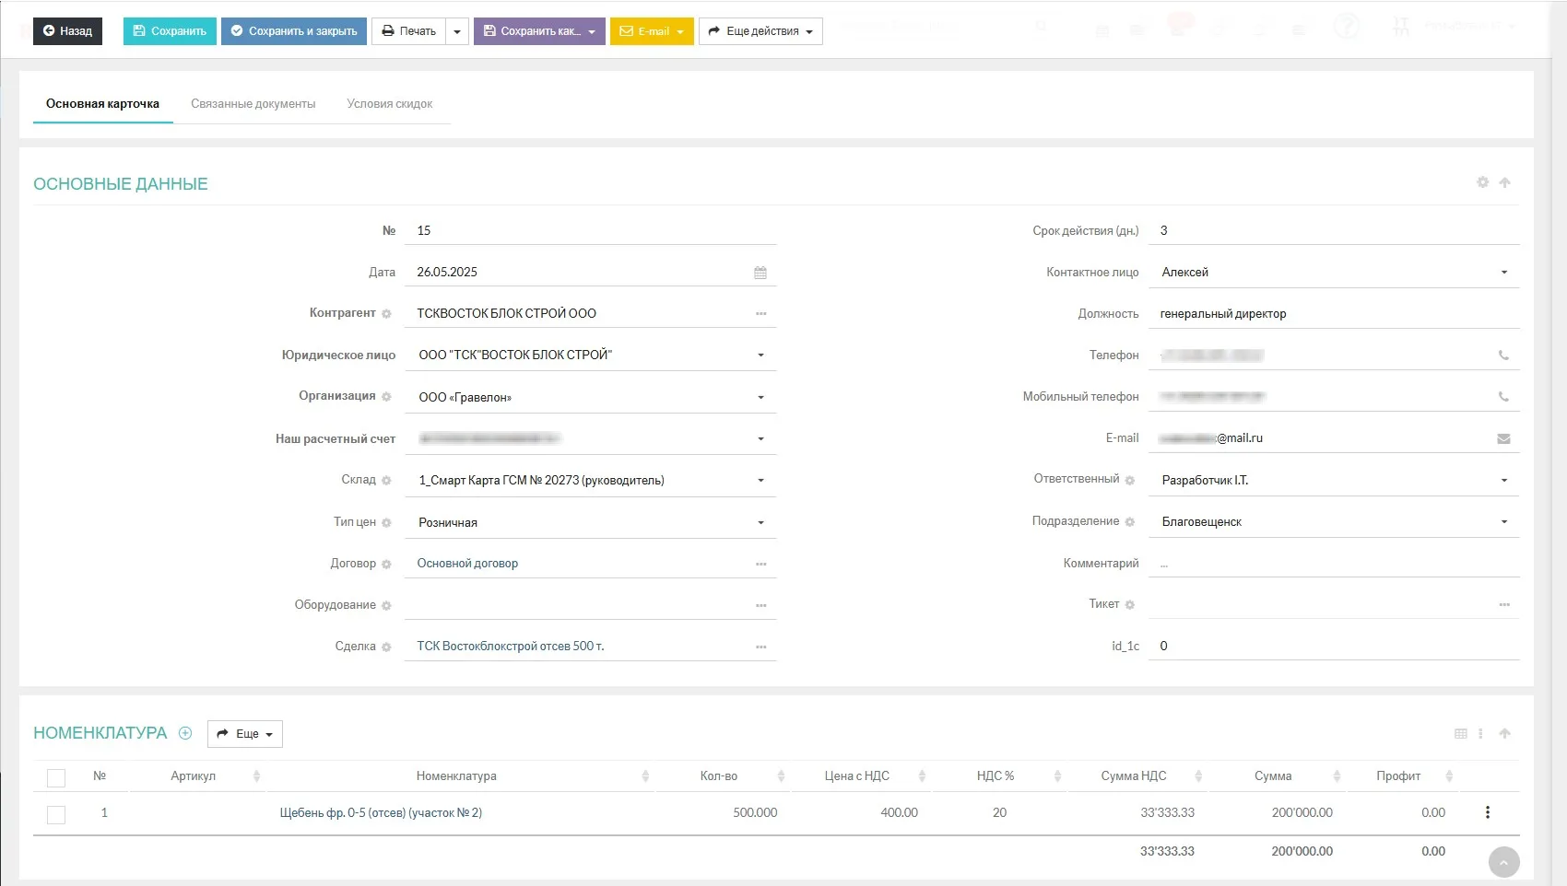
Task: Click the Назад button
Action: (x=67, y=31)
